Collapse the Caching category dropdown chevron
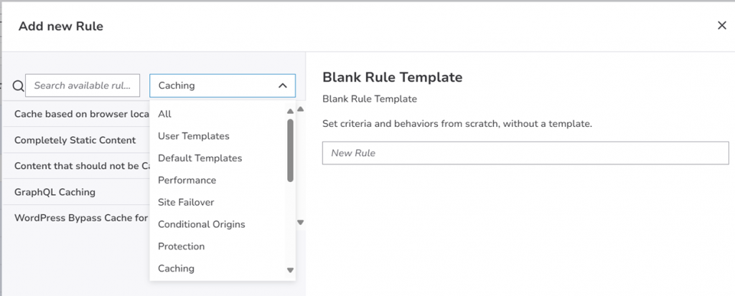735x296 pixels. (282, 86)
